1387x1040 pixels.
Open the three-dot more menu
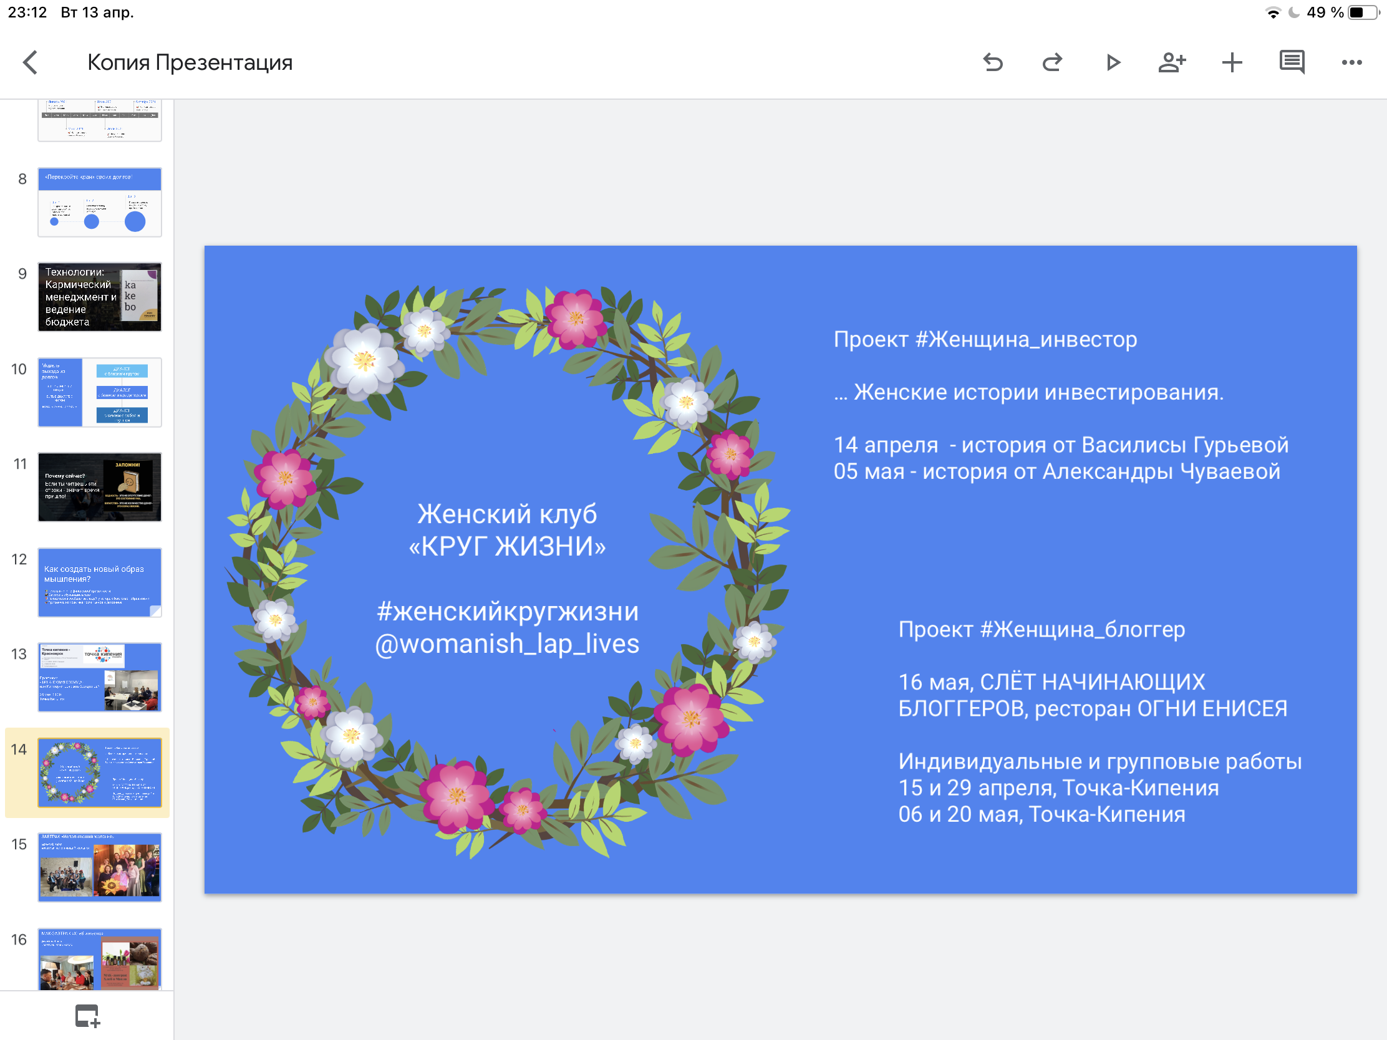click(x=1351, y=62)
